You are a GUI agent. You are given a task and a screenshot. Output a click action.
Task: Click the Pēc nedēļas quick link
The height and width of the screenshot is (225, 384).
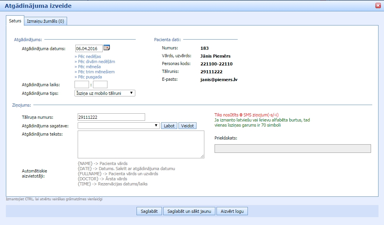89,56
